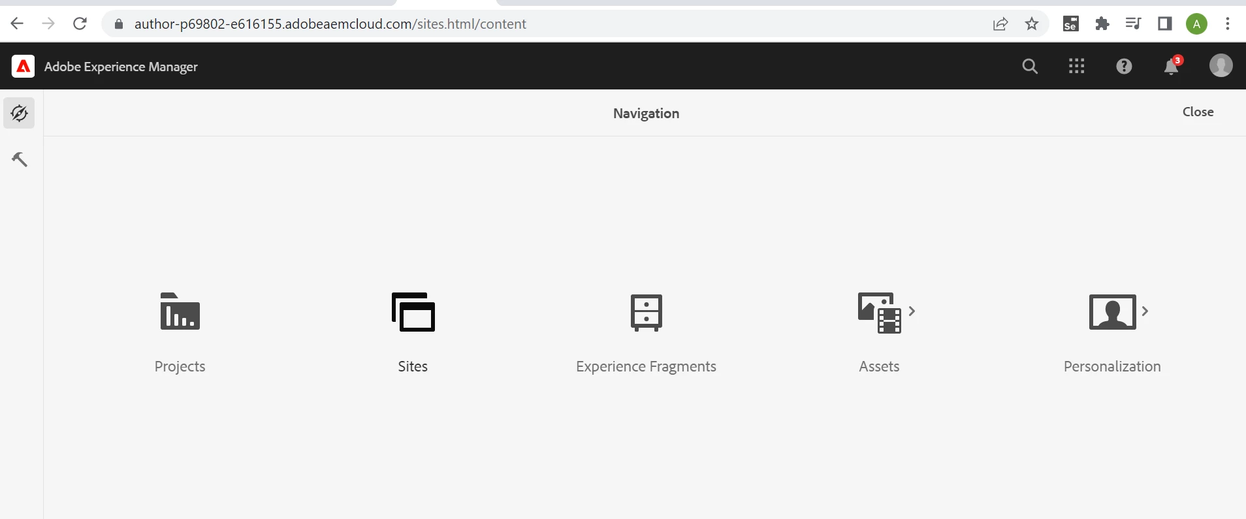Open the Sites console icon
Viewport: 1246px width, 519px height.
click(413, 312)
